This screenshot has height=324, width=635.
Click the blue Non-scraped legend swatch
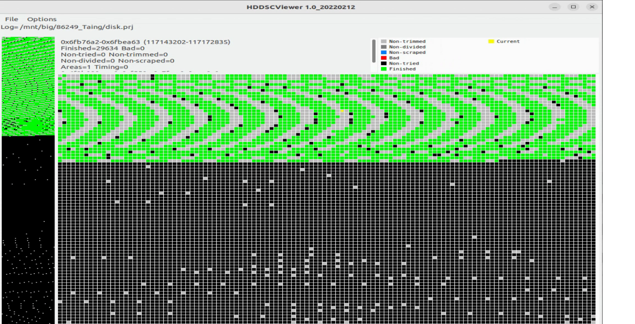pyautogui.click(x=384, y=53)
